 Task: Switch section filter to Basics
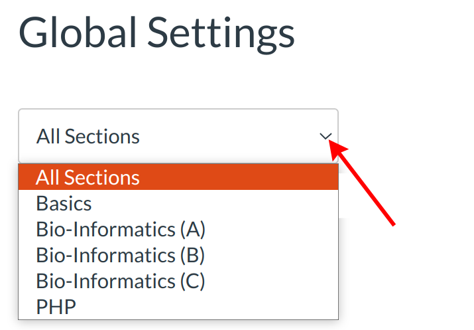click(x=64, y=203)
